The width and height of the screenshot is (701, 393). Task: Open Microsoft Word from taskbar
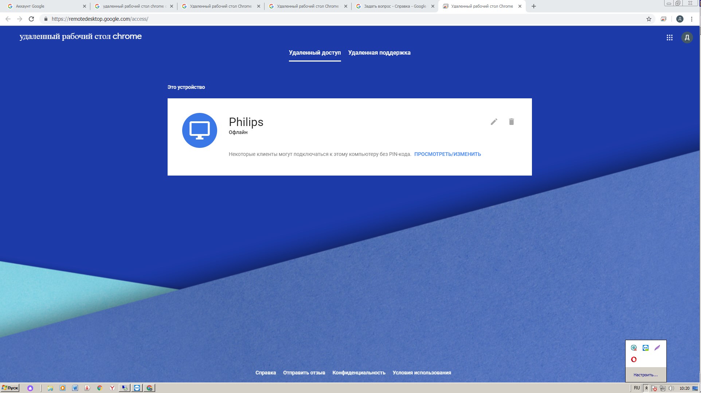(x=75, y=388)
